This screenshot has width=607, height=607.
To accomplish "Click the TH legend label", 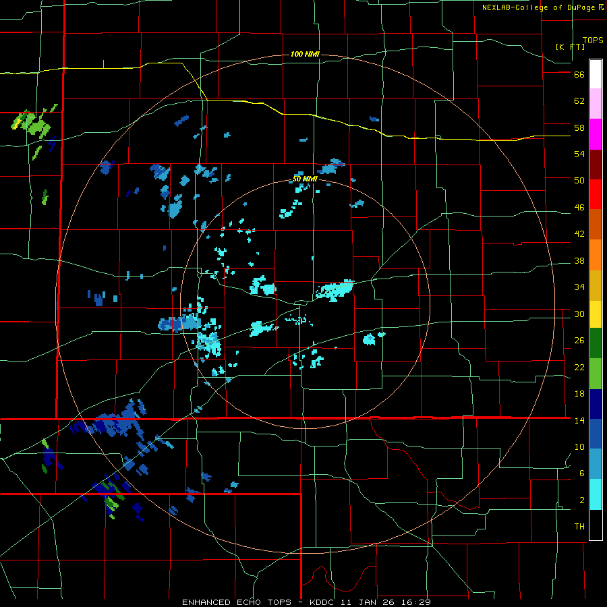I will pyautogui.click(x=579, y=527).
